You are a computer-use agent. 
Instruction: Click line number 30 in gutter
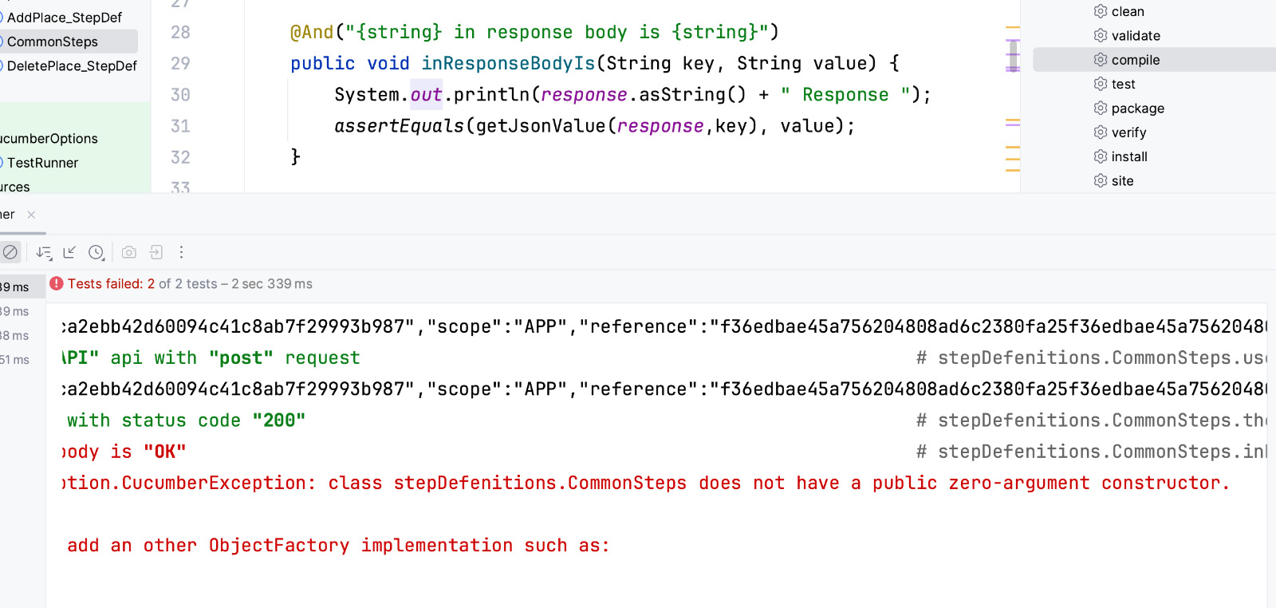(x=180, y=95)
